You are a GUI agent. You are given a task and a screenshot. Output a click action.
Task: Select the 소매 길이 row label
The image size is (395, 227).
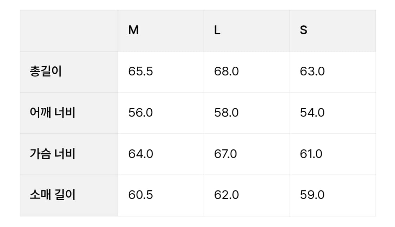pos(52,195)
